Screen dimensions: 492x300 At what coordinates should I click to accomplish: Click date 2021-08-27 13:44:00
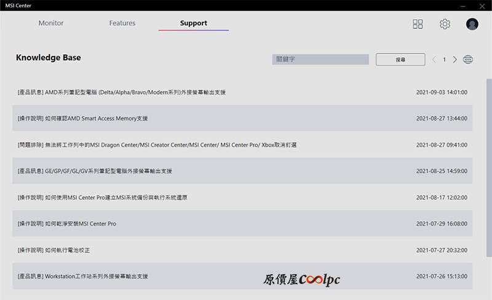442,118
